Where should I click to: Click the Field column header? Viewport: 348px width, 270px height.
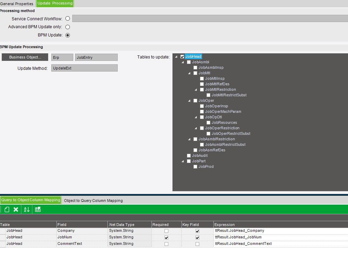(x=82, y=225)
